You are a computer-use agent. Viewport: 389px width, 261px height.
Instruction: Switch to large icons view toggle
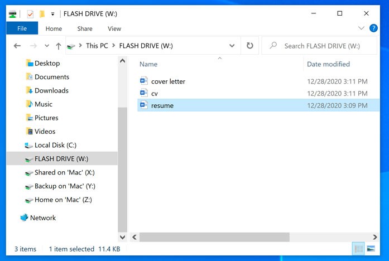click(371, 249)
